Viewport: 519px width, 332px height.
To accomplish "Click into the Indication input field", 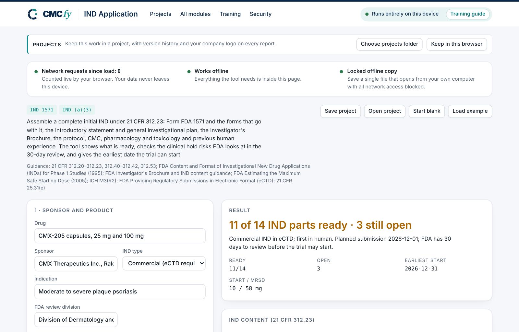I will (120, 292).
